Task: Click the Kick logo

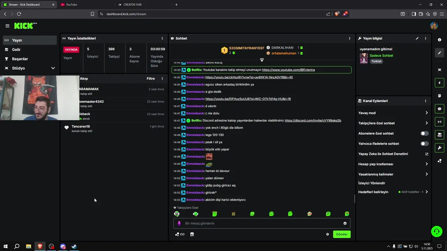Action: click(25, 26)
